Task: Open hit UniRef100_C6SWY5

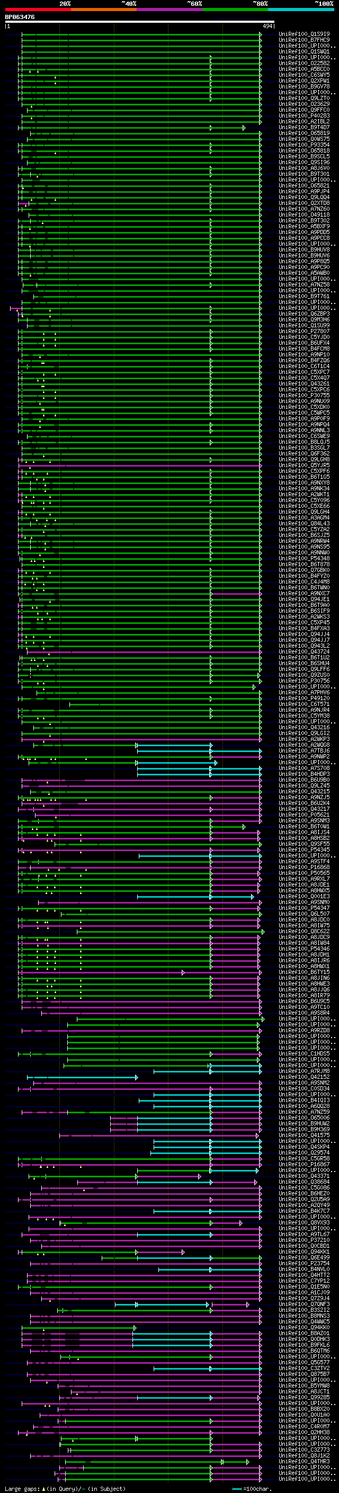Action: [x=304, y=75]
